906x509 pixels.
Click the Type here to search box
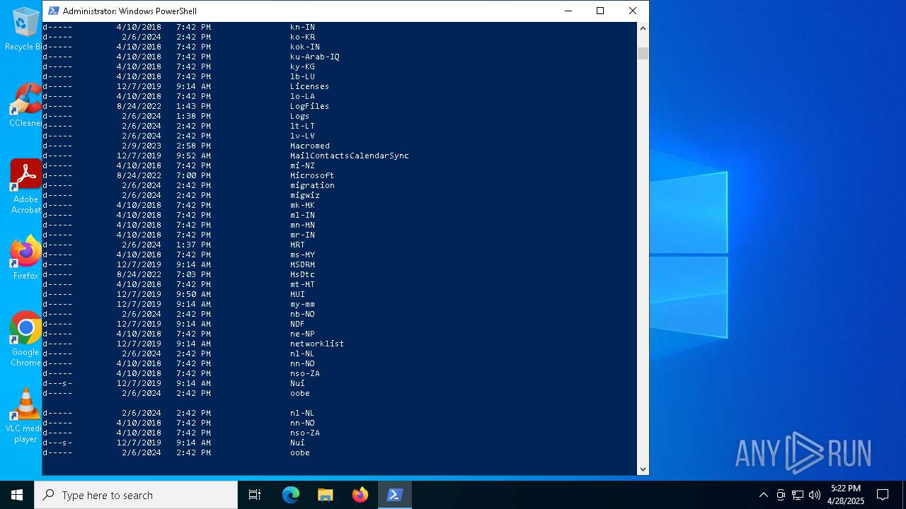(136, 495)
